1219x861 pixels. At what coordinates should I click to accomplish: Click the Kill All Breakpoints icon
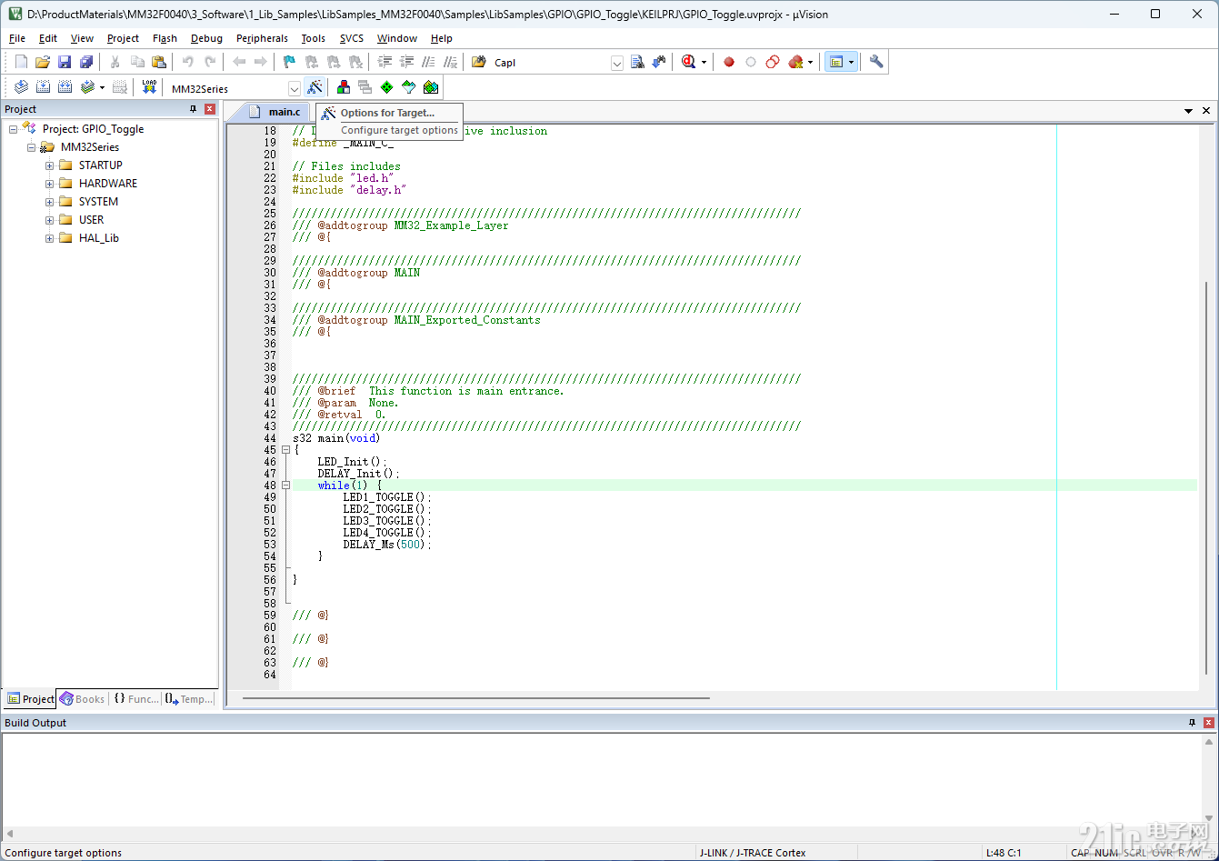796,62
